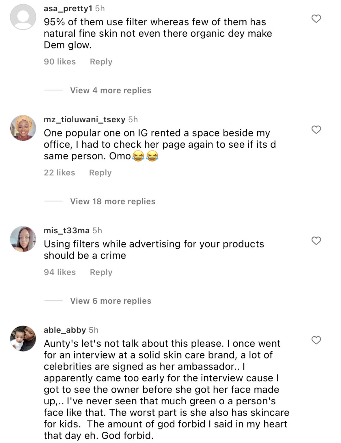The image size is (341, 443).
Task: Open asa_pretty1's default avatar profile picture
Action: point(23,17)
